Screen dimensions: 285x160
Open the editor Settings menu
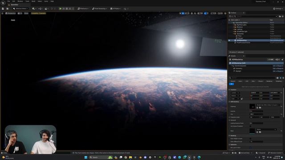point(278,8)
